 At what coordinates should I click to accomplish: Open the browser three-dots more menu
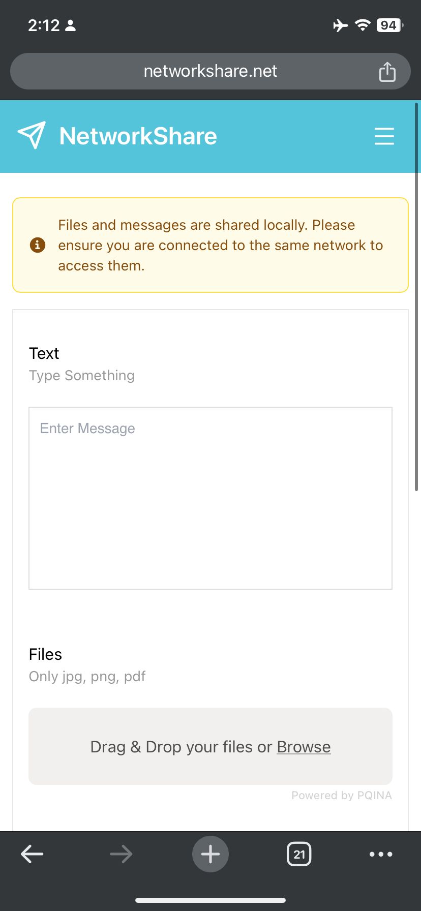381,854
